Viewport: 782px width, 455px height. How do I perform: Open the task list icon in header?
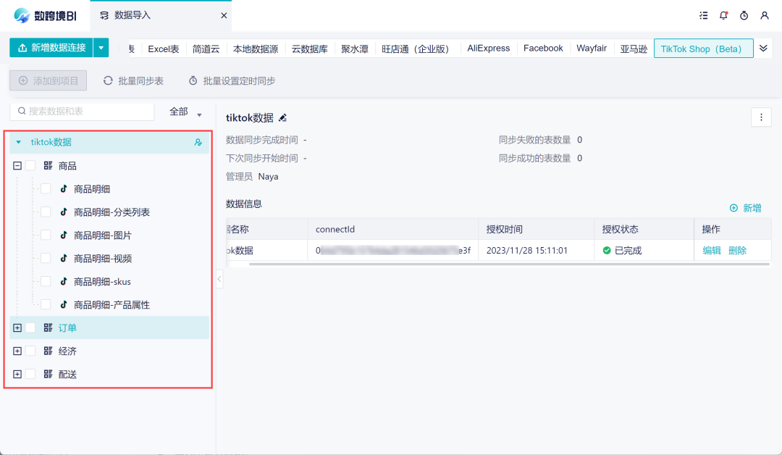pos(703,15)
